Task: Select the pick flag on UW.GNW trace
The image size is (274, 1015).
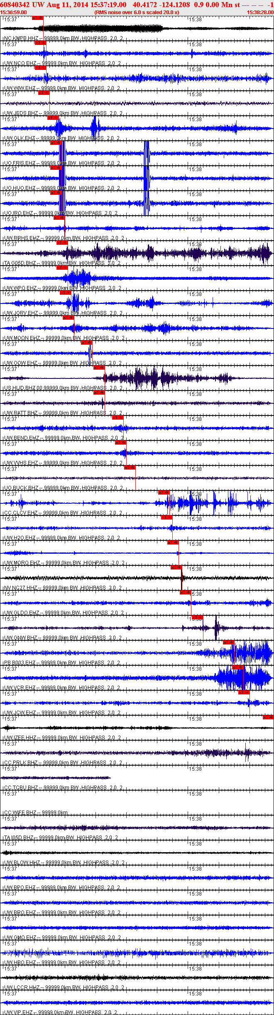Action: tap(198, 617)
